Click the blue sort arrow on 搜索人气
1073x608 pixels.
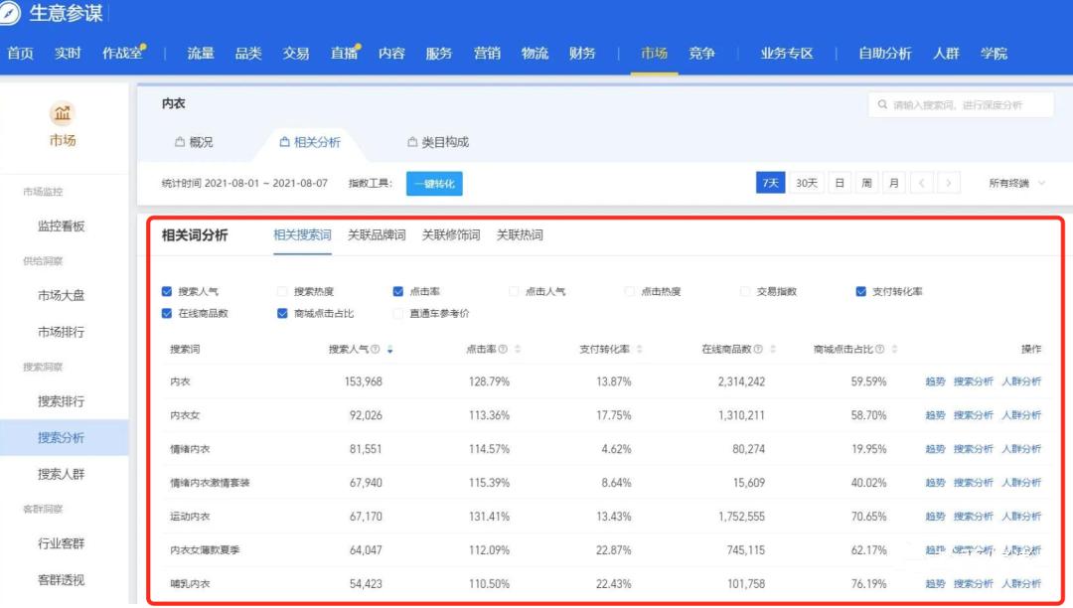click(391, 350)
